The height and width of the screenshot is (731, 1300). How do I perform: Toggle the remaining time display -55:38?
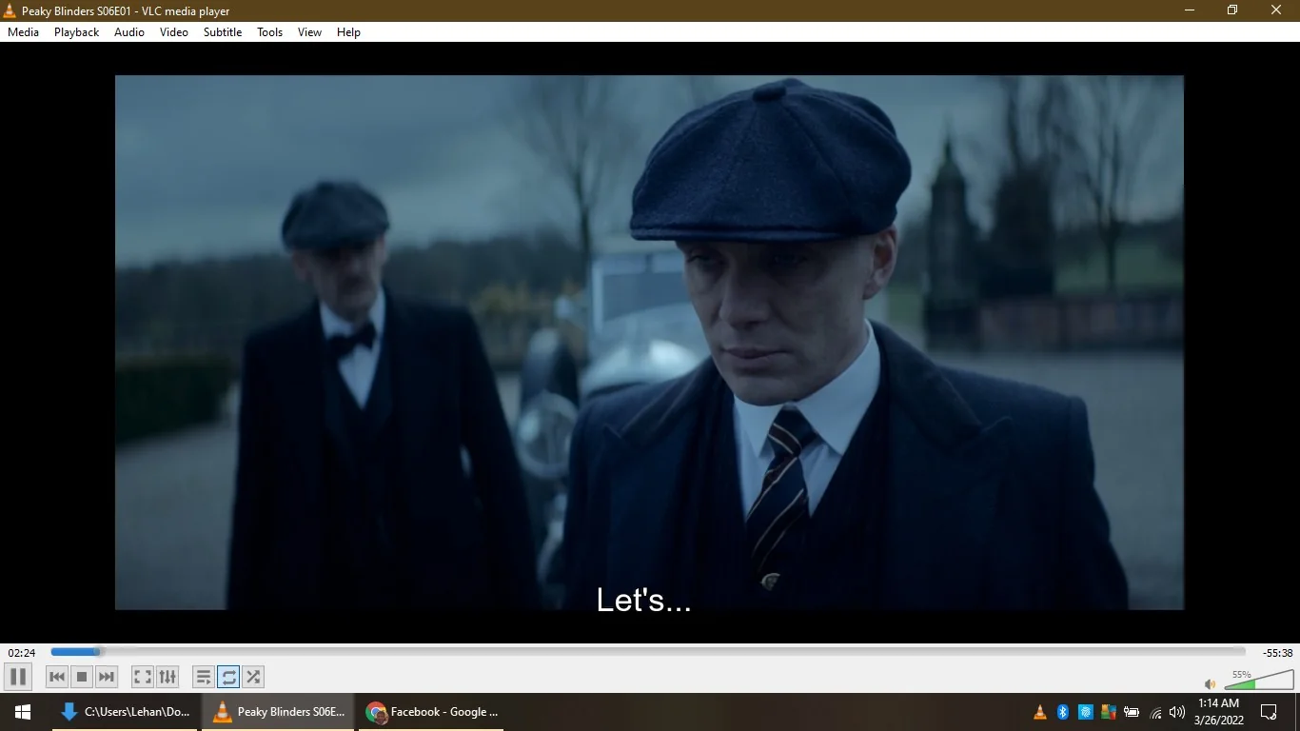1277,653
